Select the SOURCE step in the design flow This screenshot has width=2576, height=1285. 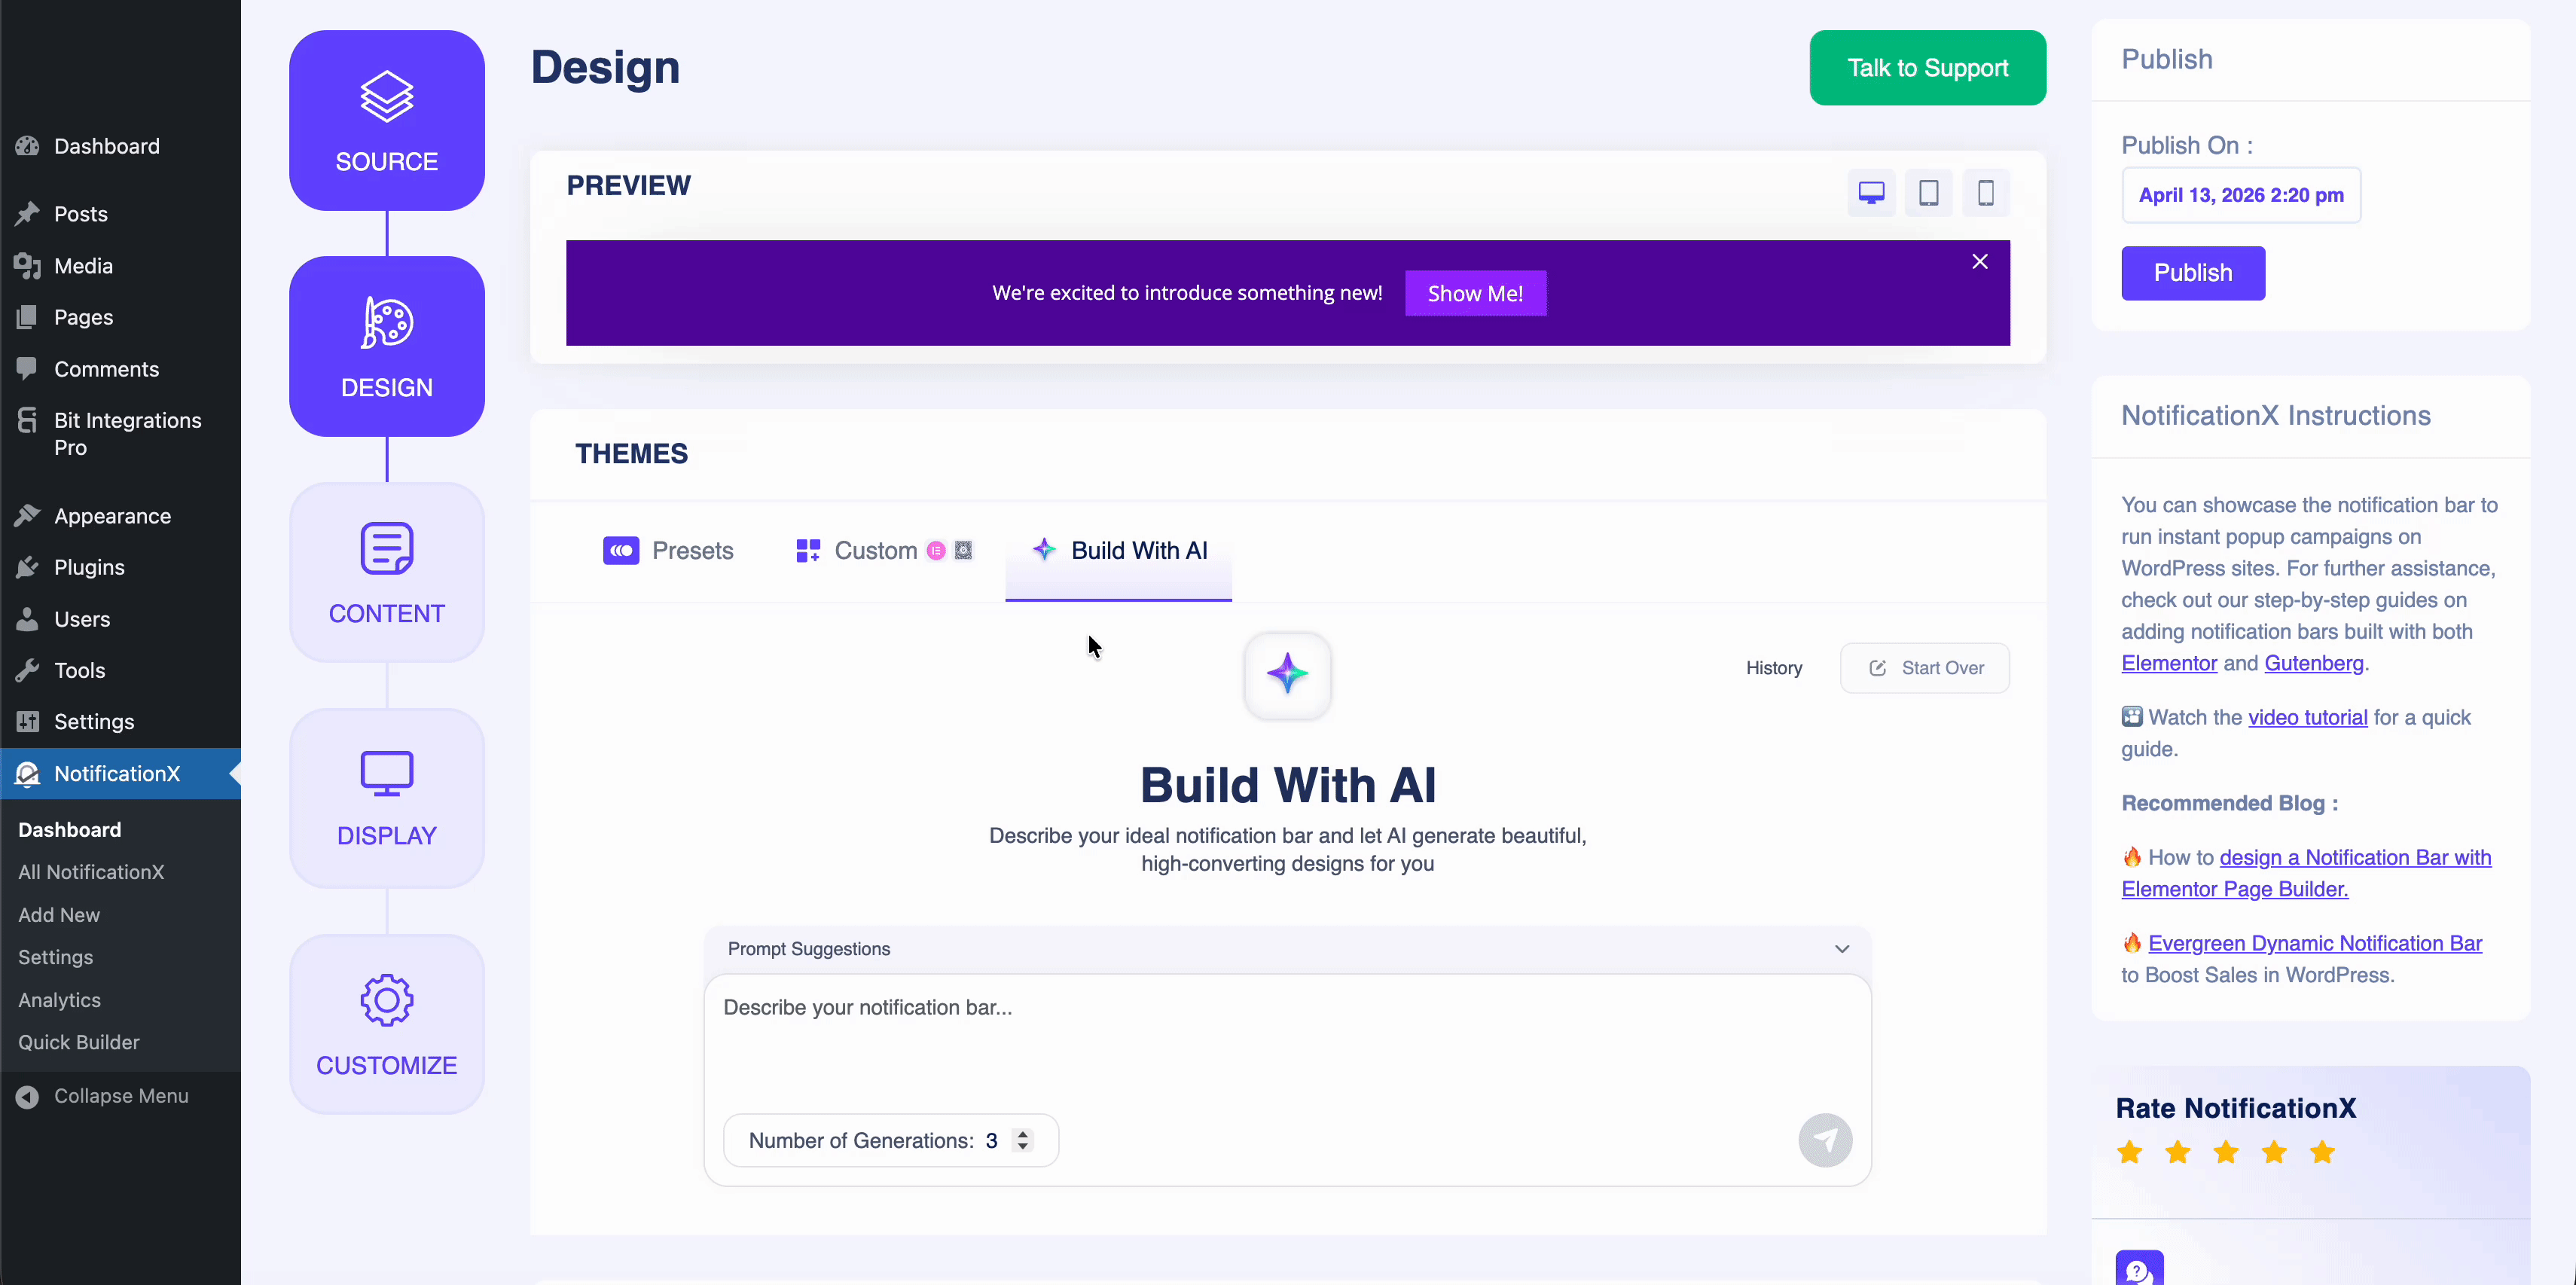386,120
